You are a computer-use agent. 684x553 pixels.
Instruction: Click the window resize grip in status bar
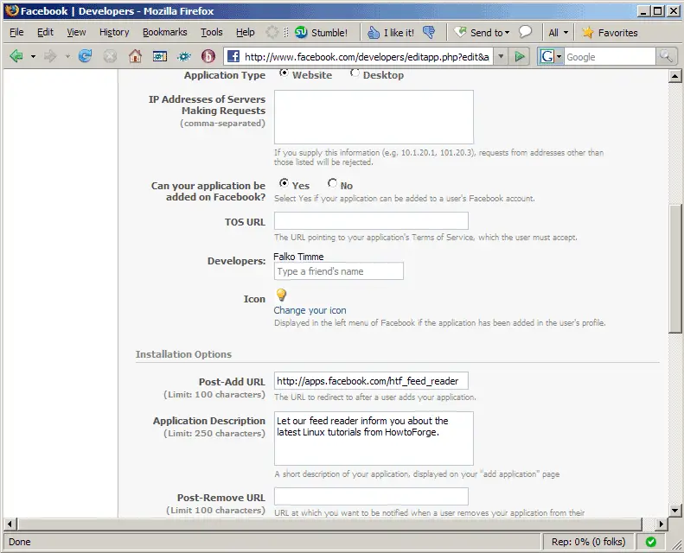tap(676, 544)
